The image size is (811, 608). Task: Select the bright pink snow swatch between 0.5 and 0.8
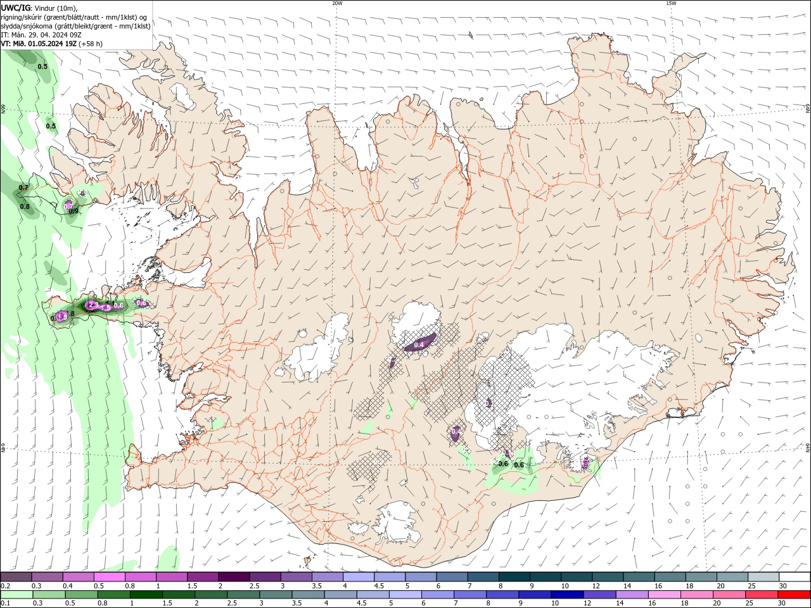[x=109, y=577]
